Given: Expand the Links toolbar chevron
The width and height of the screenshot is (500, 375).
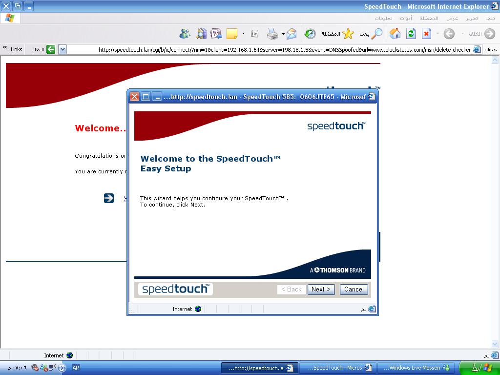Looking at the screenshot, I should click(5, 48).
